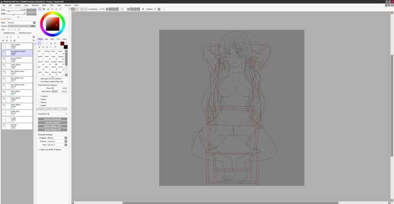The image size is (394, 204).
Task: Click the Reverse Vertical button
Action: [x=53, y=123]
